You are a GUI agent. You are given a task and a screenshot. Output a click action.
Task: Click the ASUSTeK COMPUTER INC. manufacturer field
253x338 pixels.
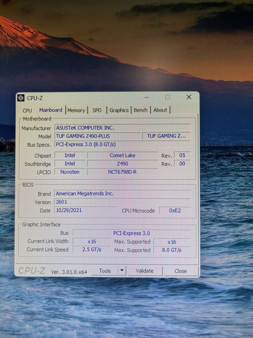tap(122, 128)
